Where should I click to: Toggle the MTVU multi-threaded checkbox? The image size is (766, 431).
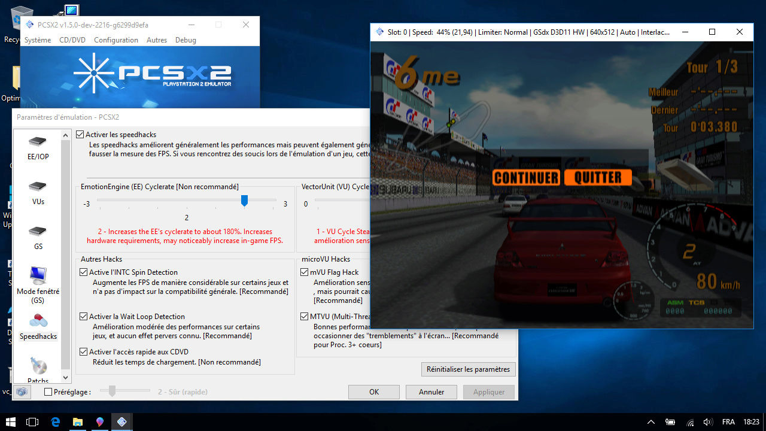[x=305, y=317]
